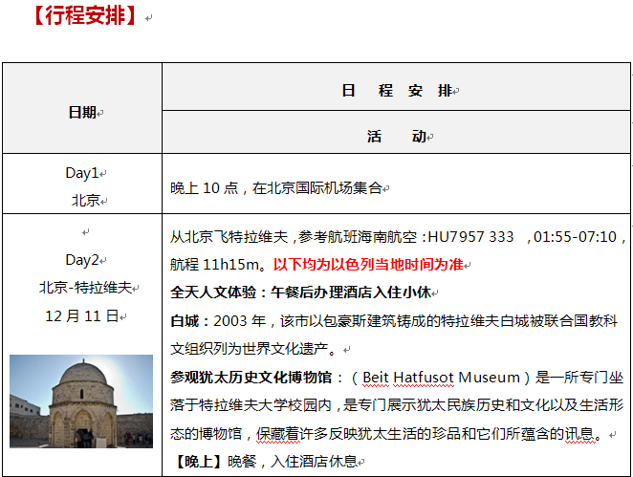Click the bold 参观犹太历史文化博物馆 heading
This screenshot has width=633, height=477.
251,377
